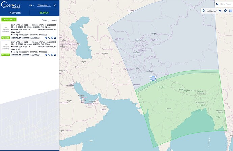233x151 pixels.
Task: Select the blue area-of-interest box on map
Action: point(153,78)
